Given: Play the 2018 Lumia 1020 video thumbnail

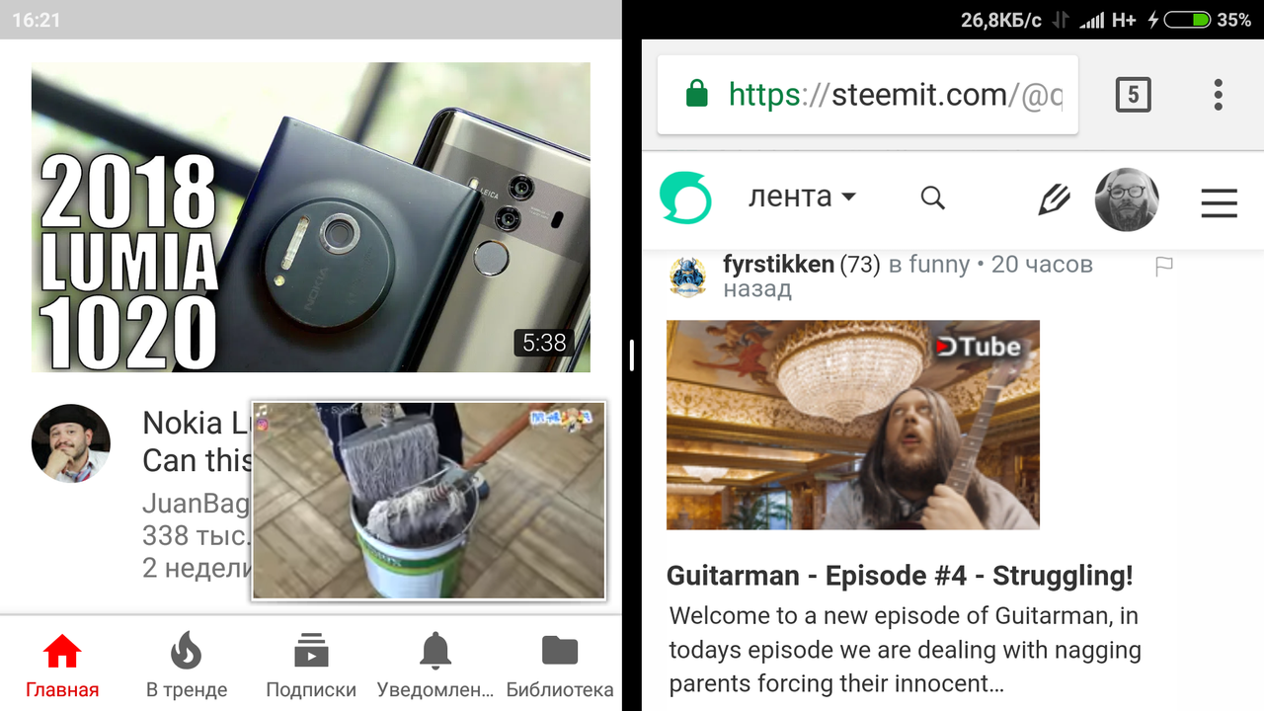Looking at the screenshot, I should pyautogui.click(x=311, y=217).
